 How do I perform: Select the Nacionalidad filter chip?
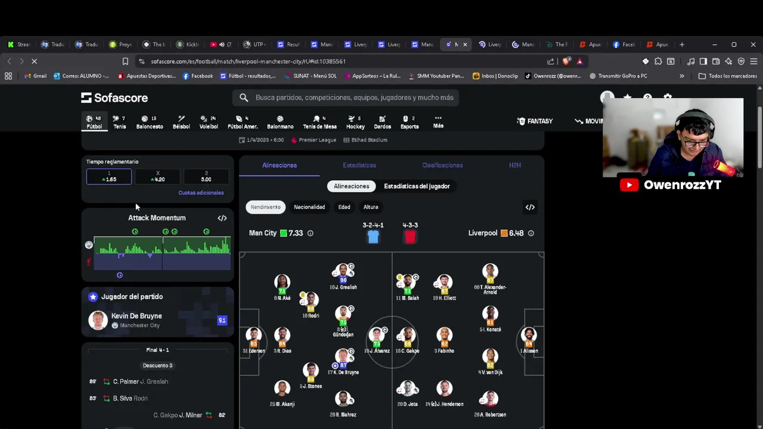tap(309, 207)
